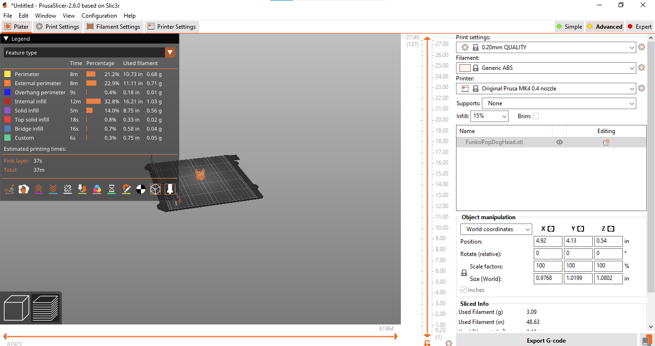The height and width of the screenshot is (346, 655).
Task: Toggle Shells cube icon
Action: tap(155, 189)
